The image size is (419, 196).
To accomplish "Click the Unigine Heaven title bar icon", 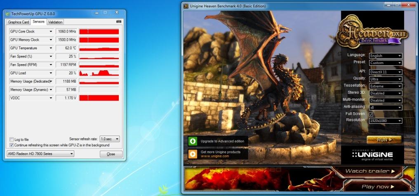I will [x=186, y=6].
